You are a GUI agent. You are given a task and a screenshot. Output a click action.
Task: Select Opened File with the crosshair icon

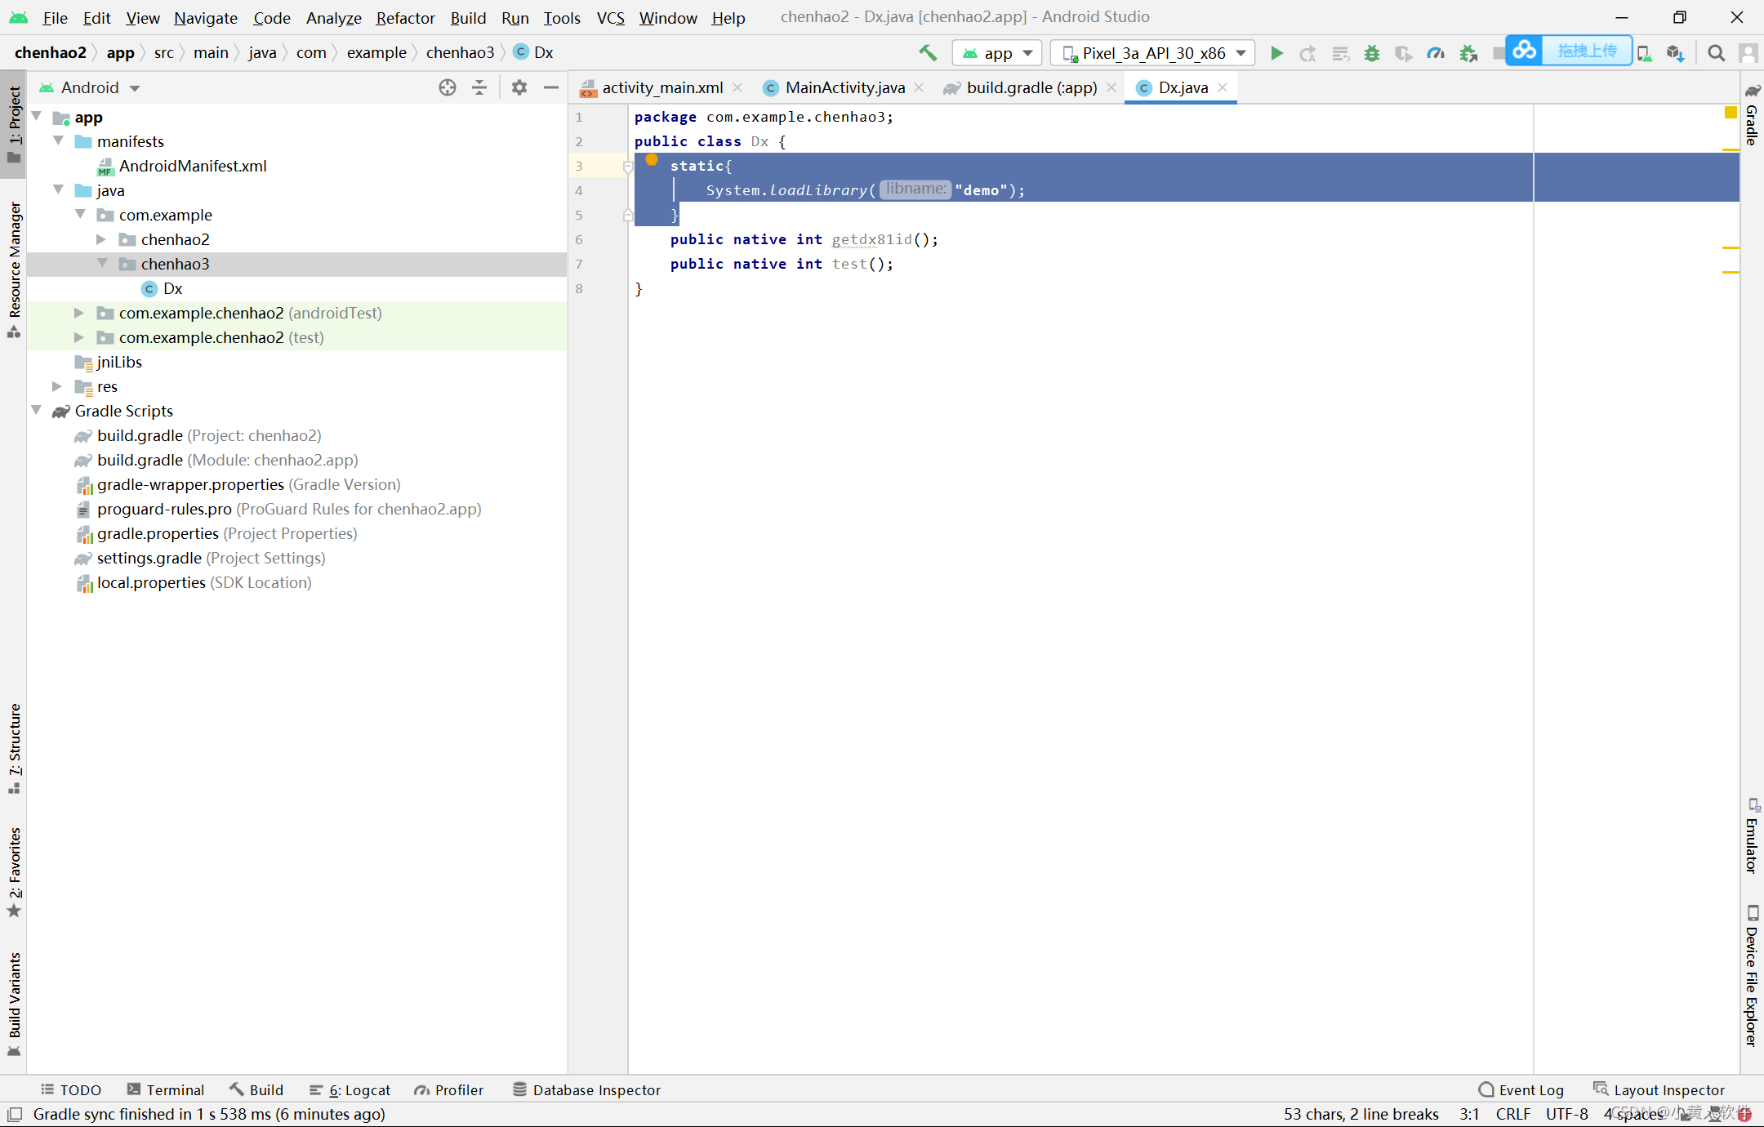(x=447, y=87)
